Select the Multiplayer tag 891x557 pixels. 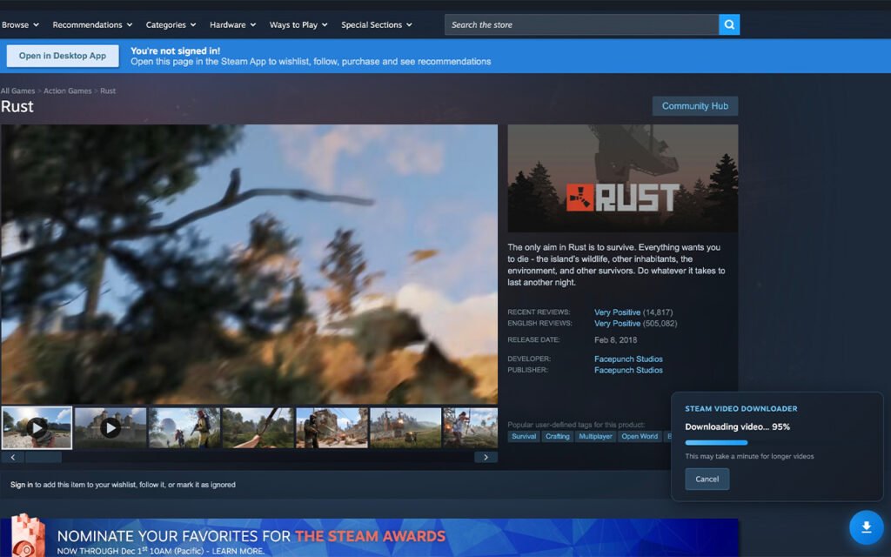[595, 437]
